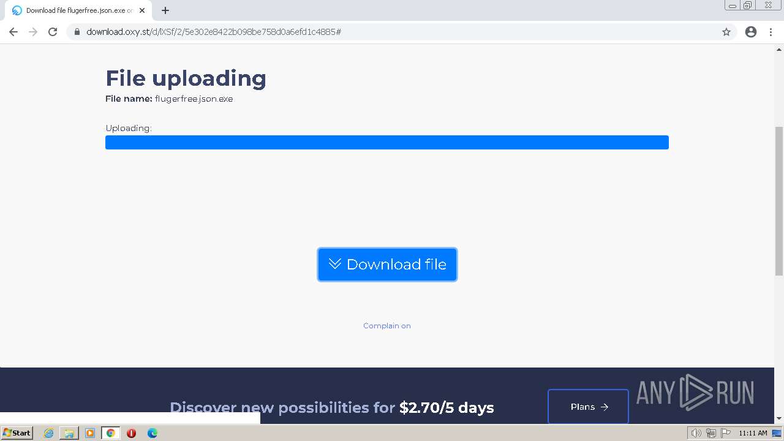Click the blue uploading progress bar
The image size is (784, 441).
[387, 142]
